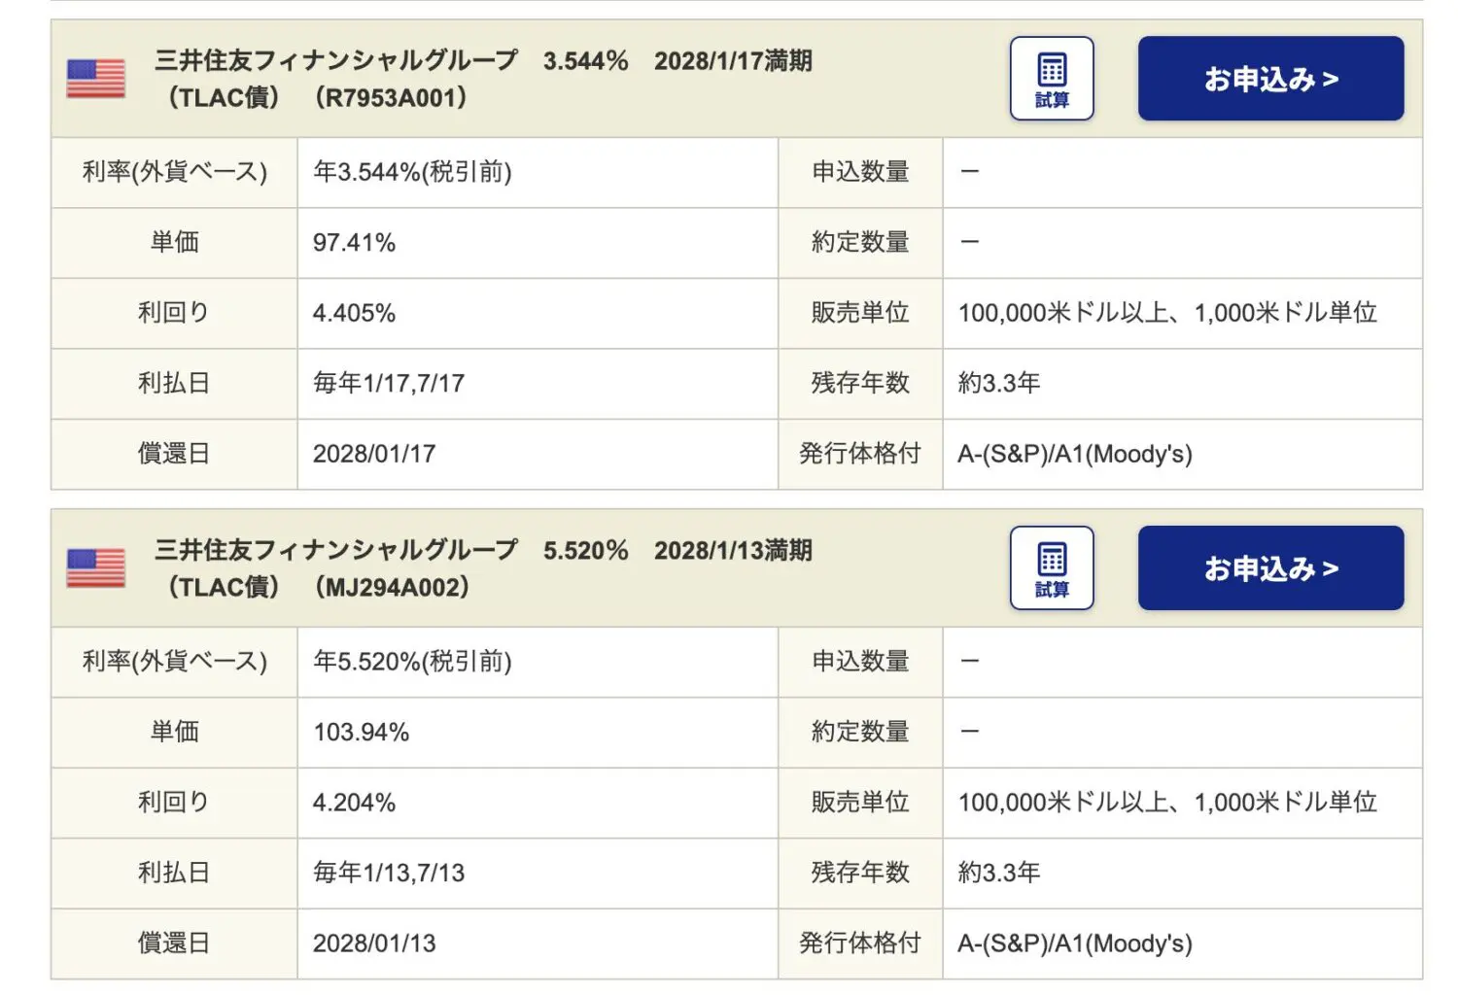The width and height of the screenshot is (1458, 995).
Task: Click the 2028/01/13 redemption date cell
Action: pyautogui.click(x=374, y=944)
